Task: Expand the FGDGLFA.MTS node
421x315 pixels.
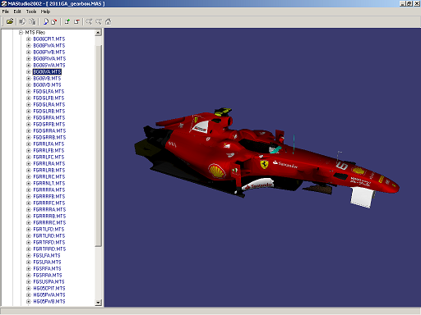Action: click(x=28, y=91)
